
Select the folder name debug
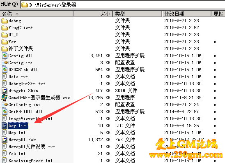pos(15,21)
